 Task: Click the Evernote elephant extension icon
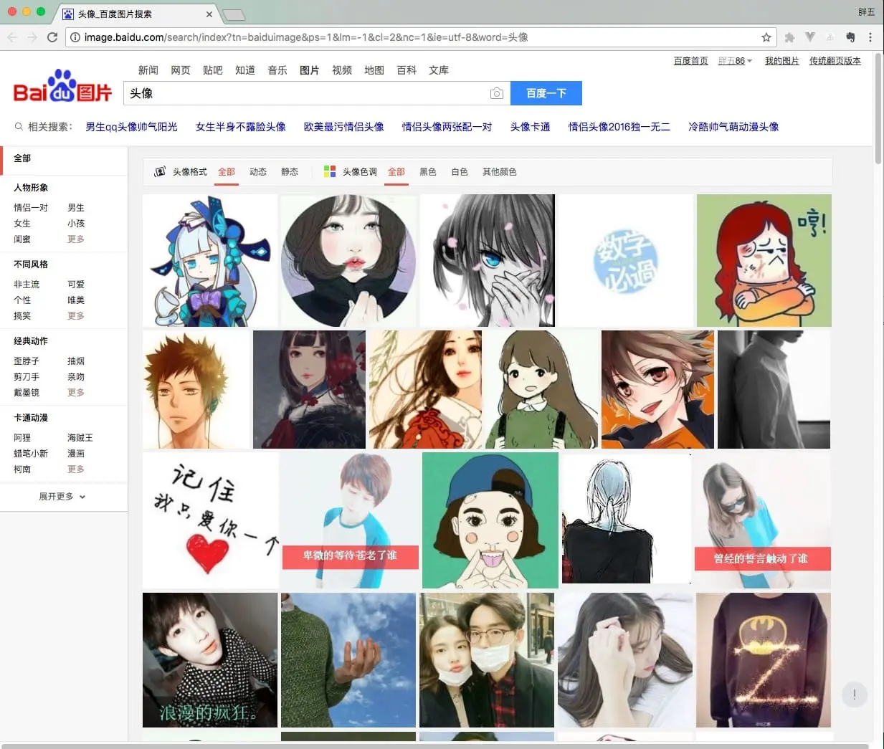[850, 37]
